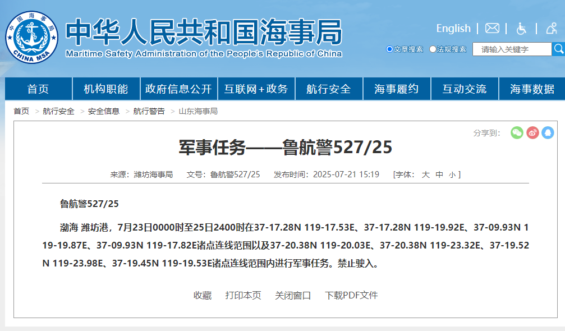Switch the site to English
The height and width of the screenshot is (331, 565).
[453, 28]
